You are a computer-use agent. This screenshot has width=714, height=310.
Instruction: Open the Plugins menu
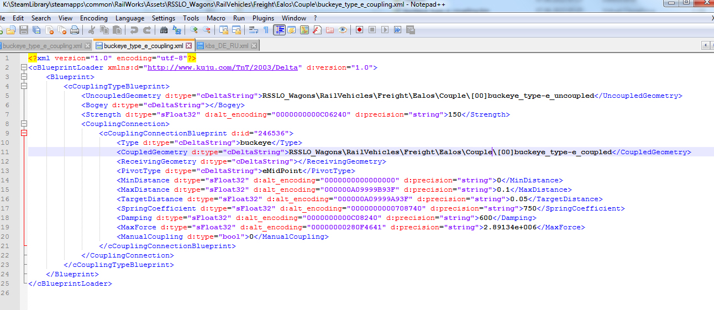point(263,18)
